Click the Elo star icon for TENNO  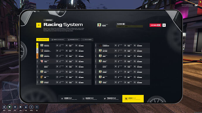tap(125, 82)
